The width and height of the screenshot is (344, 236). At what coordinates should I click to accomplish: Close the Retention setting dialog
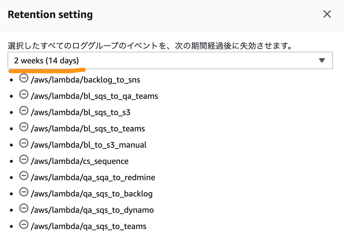[327, 14]
